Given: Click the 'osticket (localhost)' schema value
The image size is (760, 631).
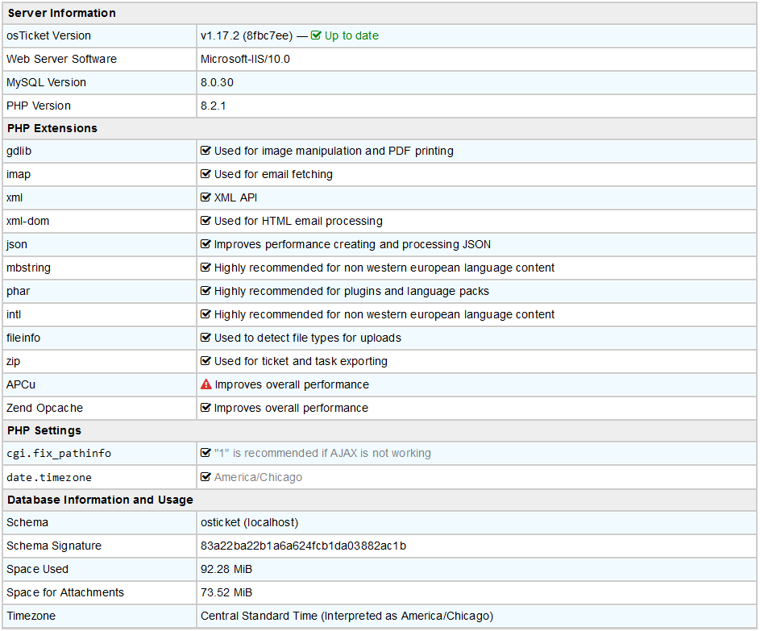Looking at the screenshot, I should [250, 522].
